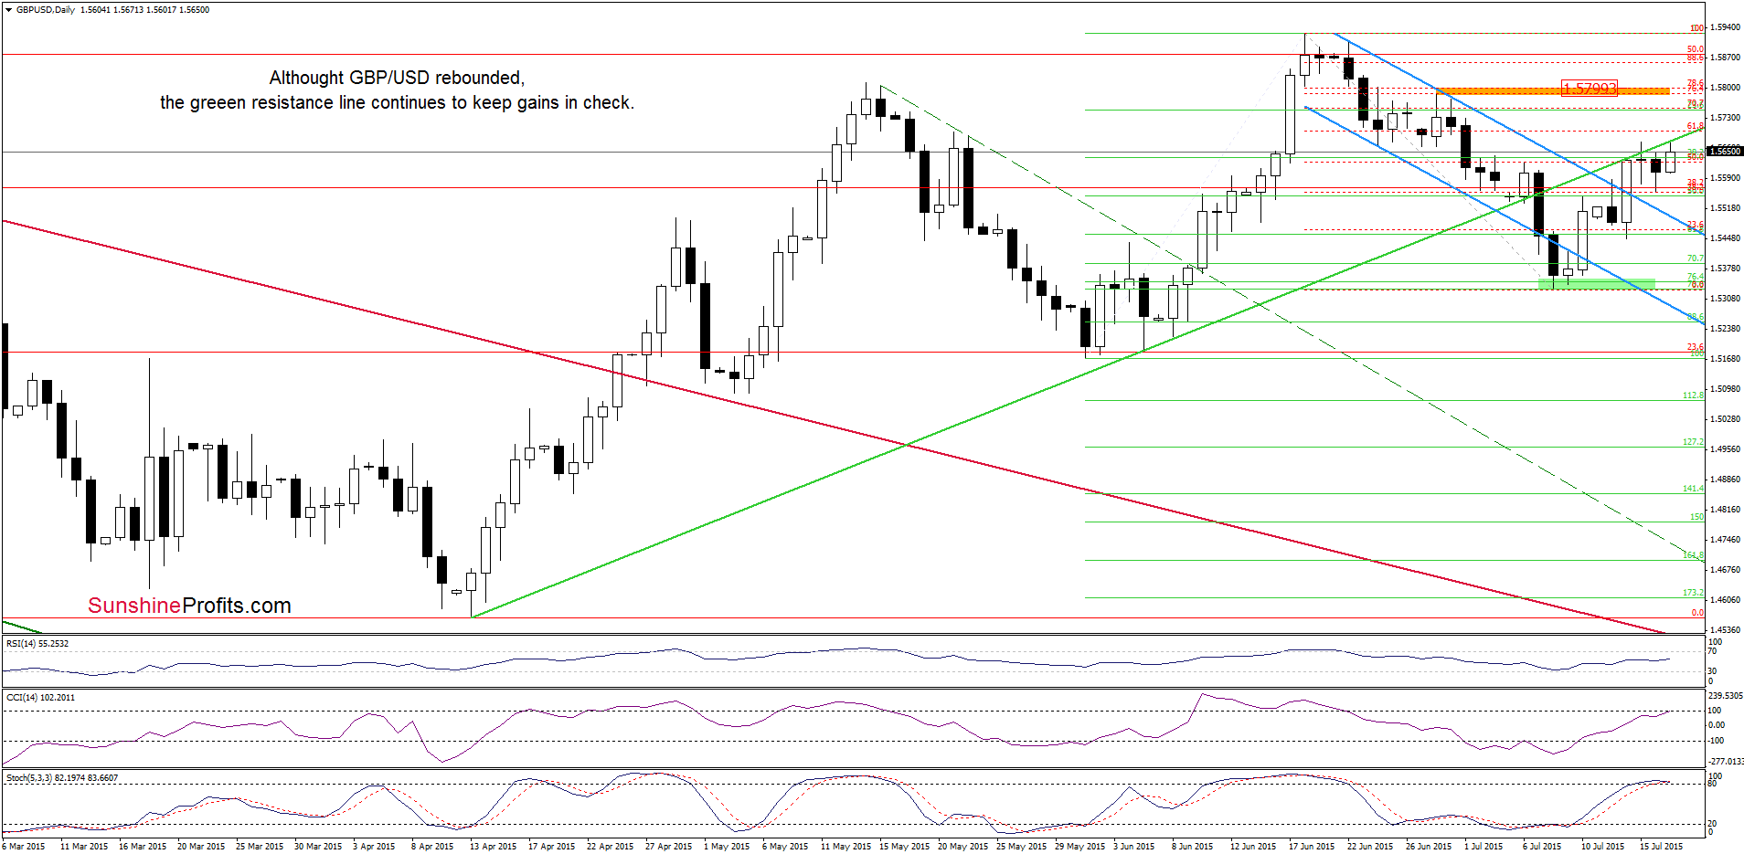Click the 1.53080 price axis value

[1725, 299]
